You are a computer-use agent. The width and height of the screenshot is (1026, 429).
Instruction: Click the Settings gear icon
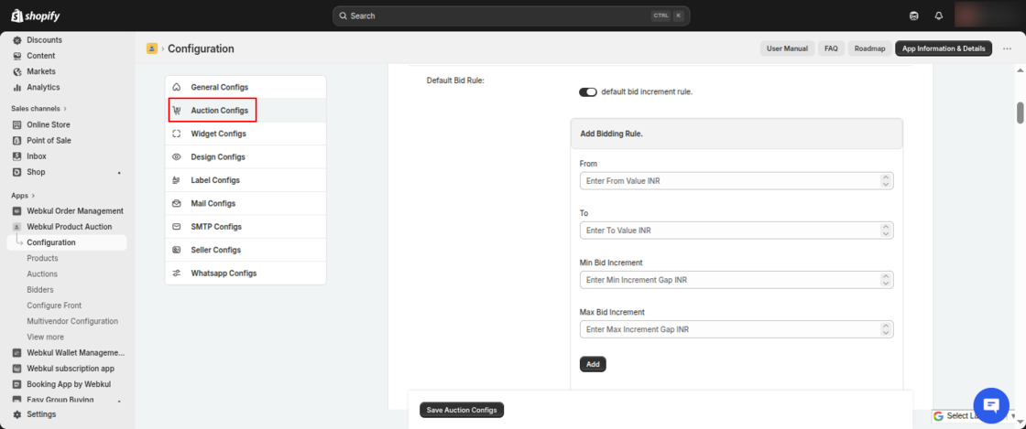(x=17, y=414)
